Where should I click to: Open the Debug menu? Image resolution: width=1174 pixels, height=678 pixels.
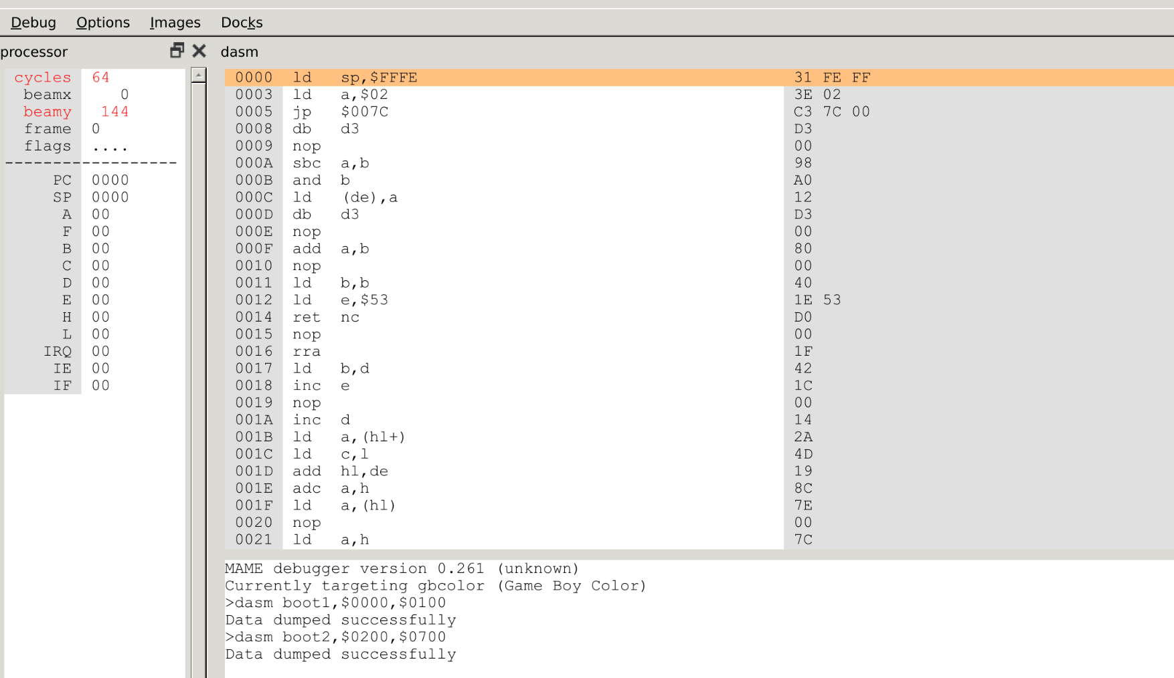33,23
